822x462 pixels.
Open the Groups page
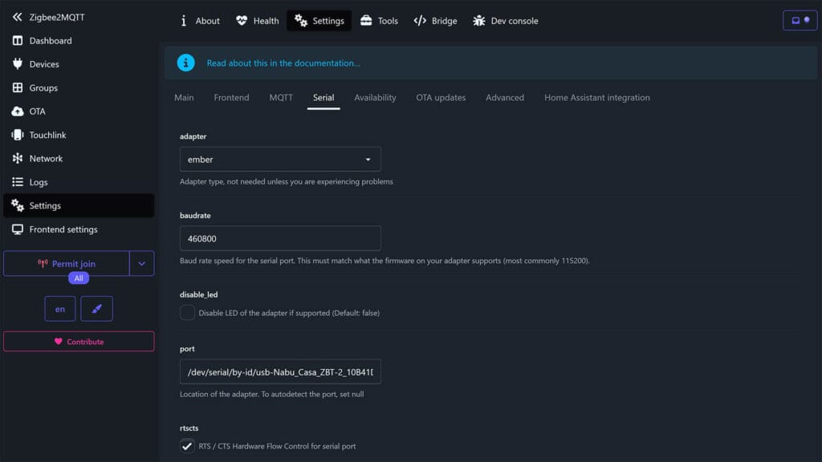point(45,87)
